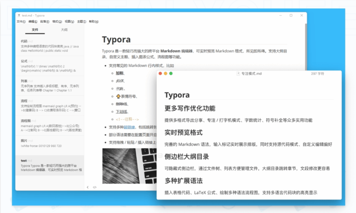Click the keyboard photo in the document

tap(129, 166)
